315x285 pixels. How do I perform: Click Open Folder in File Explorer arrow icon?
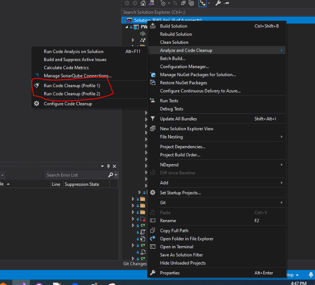pyautogui.click(x=153, y=239)
